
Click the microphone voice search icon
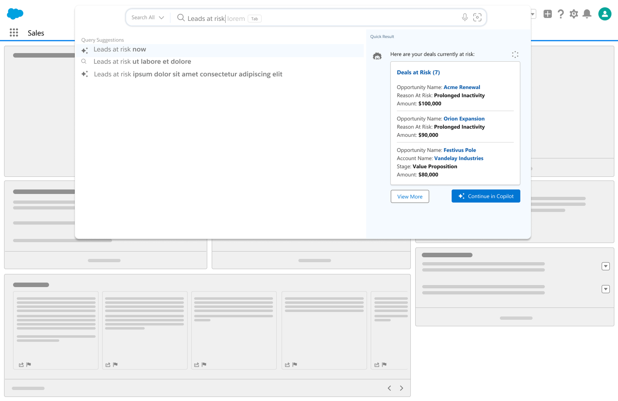464,18
